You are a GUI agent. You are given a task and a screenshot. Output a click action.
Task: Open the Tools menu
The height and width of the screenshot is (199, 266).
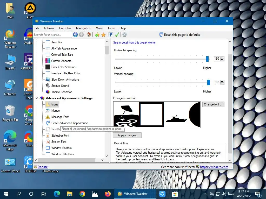pyautogui.click(x=111, y=28)
